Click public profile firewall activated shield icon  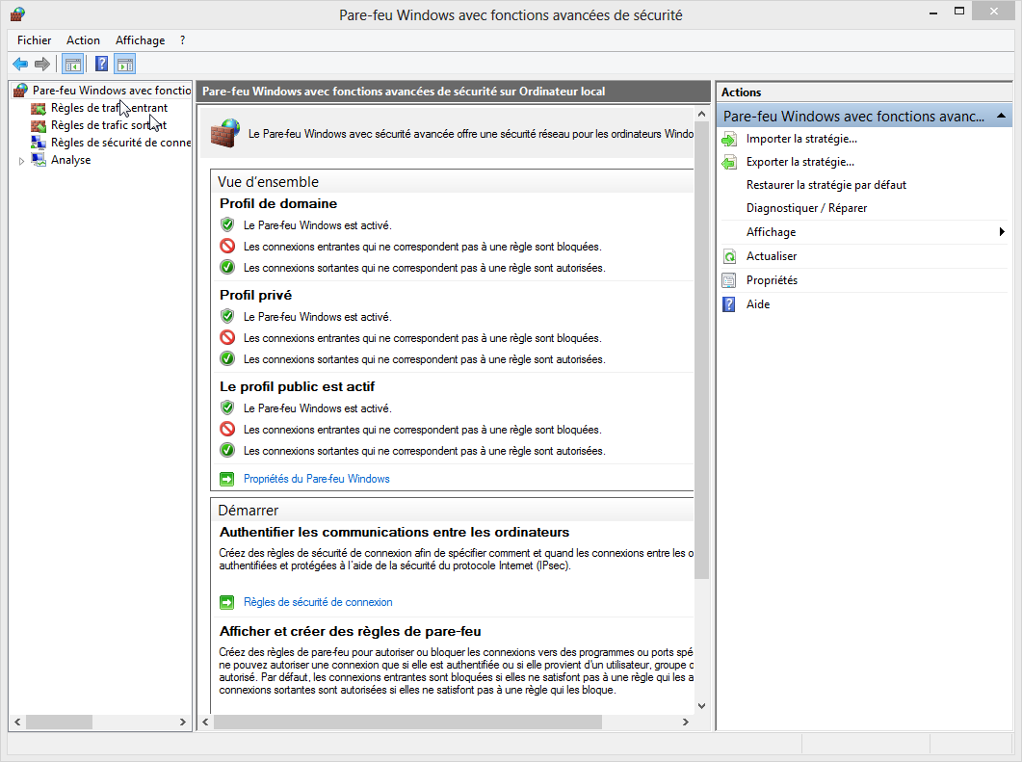(226, 408)
